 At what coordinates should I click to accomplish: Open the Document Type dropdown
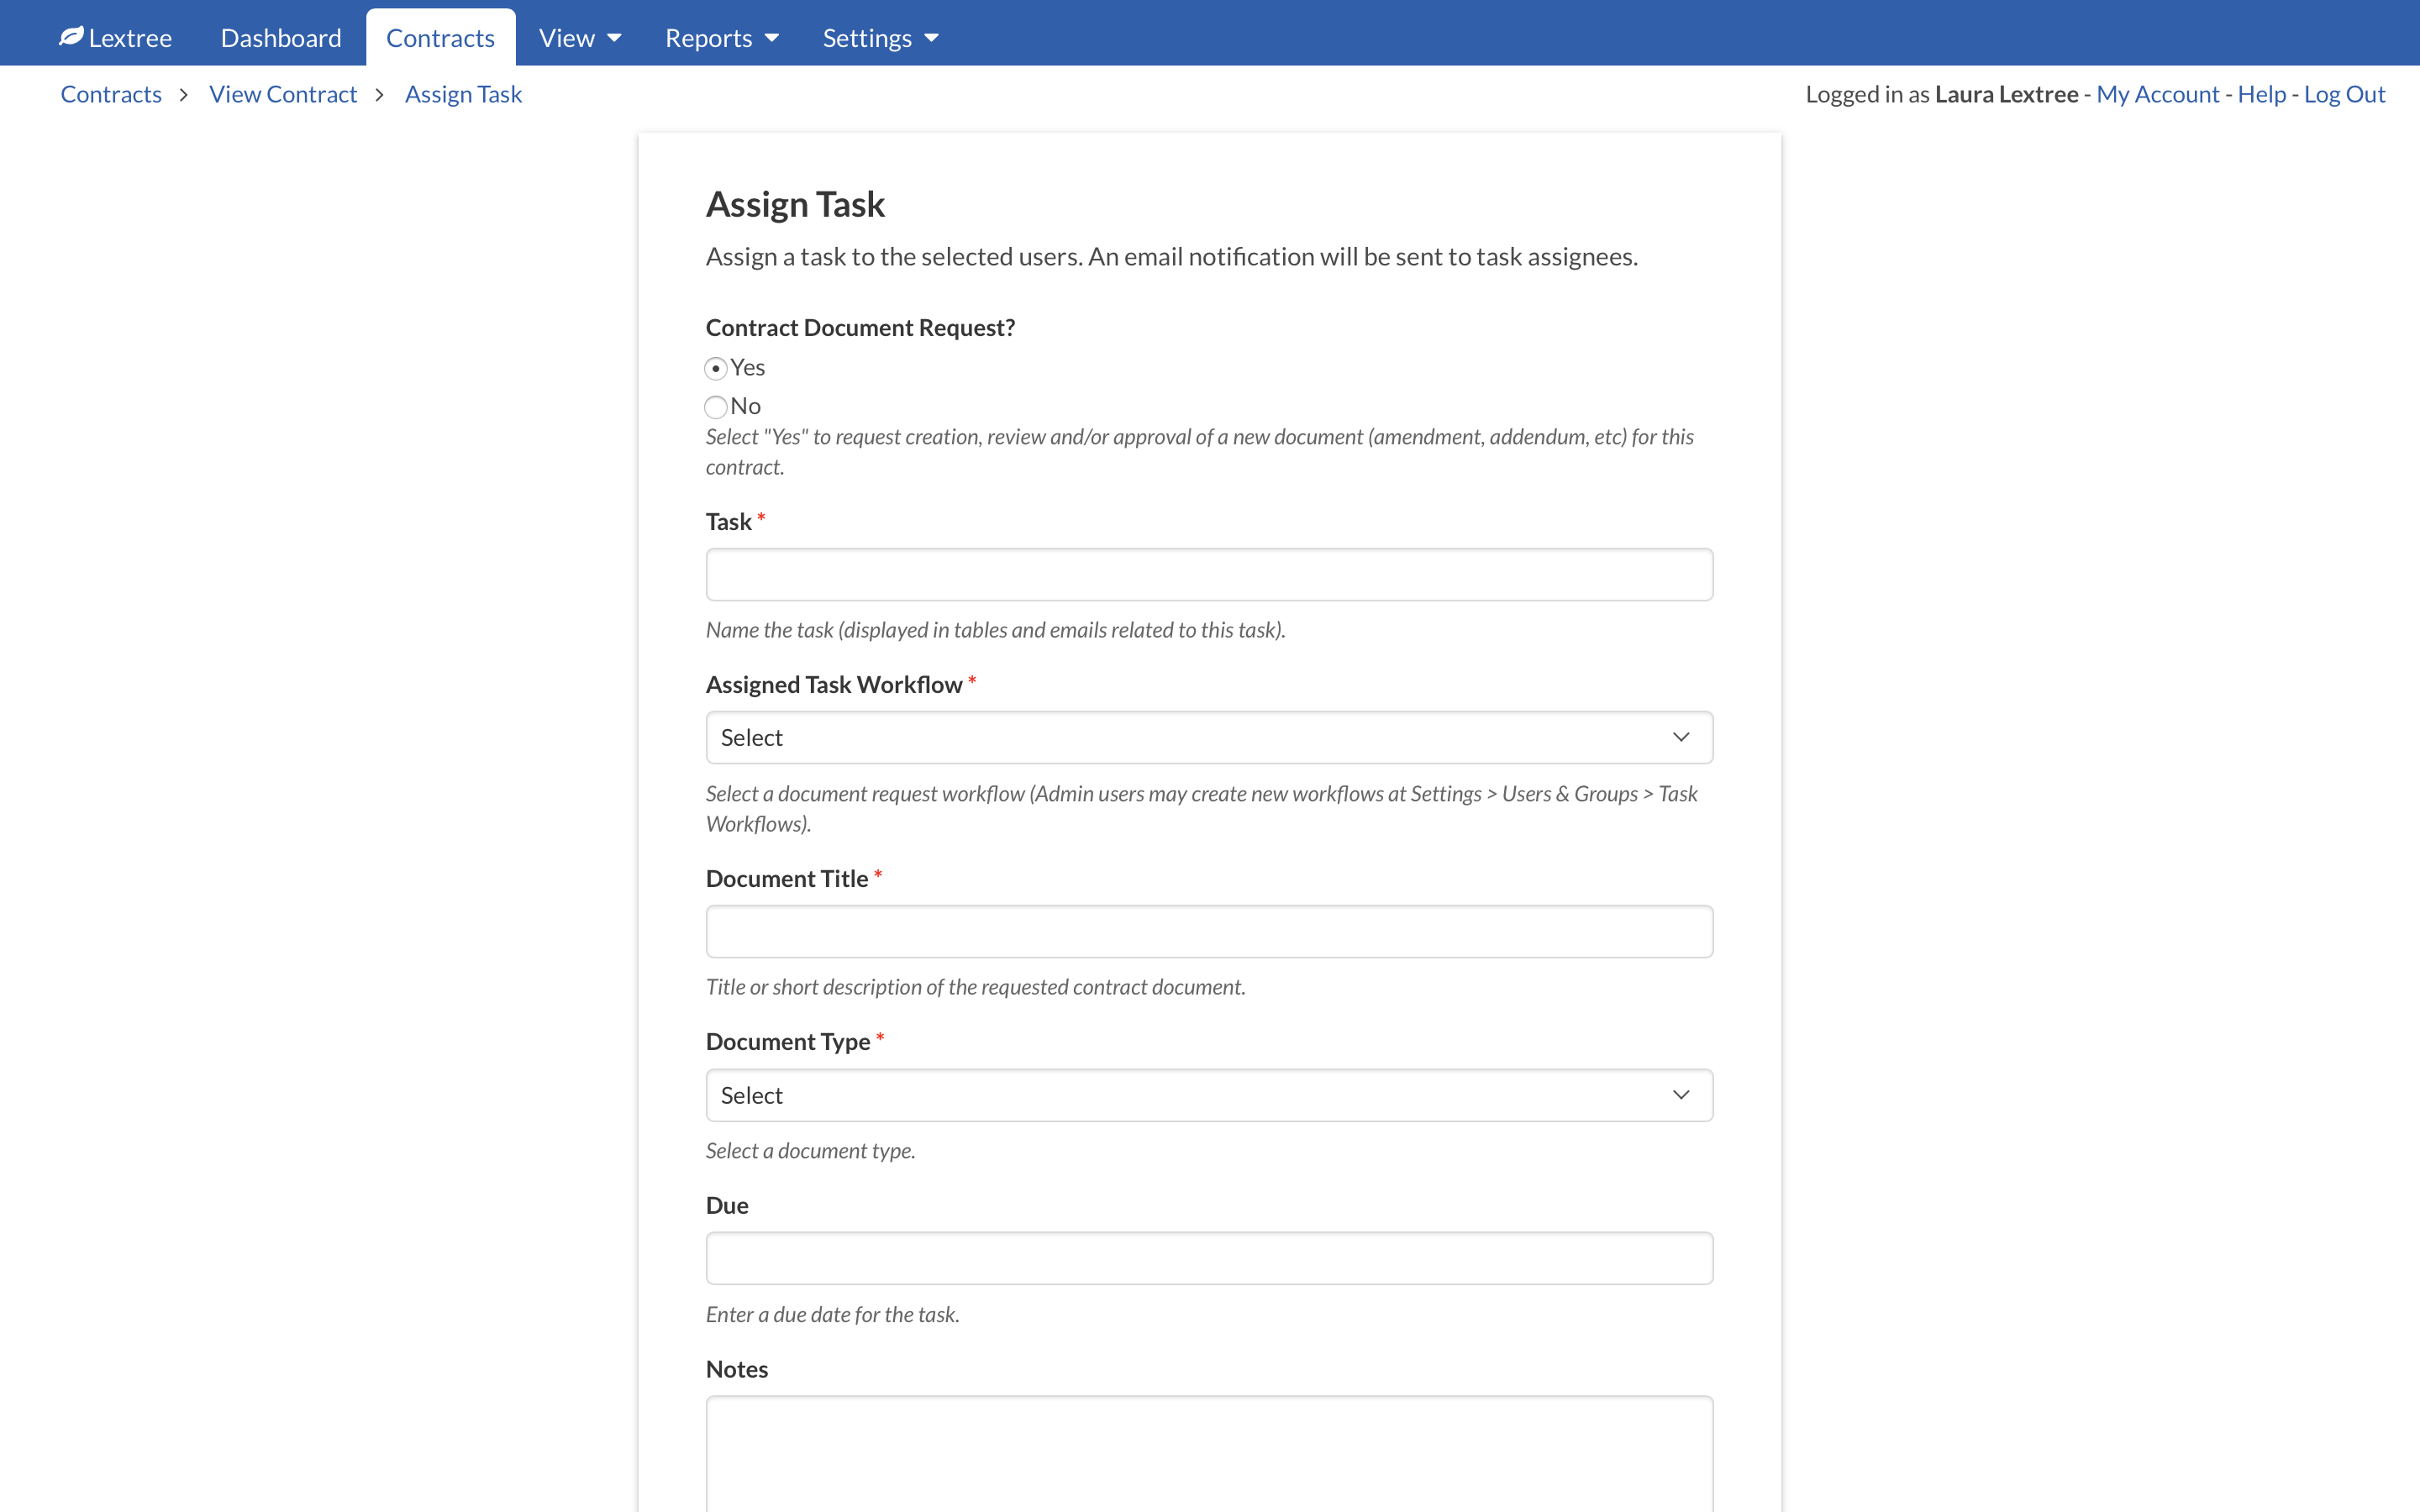point(1209,1095)
